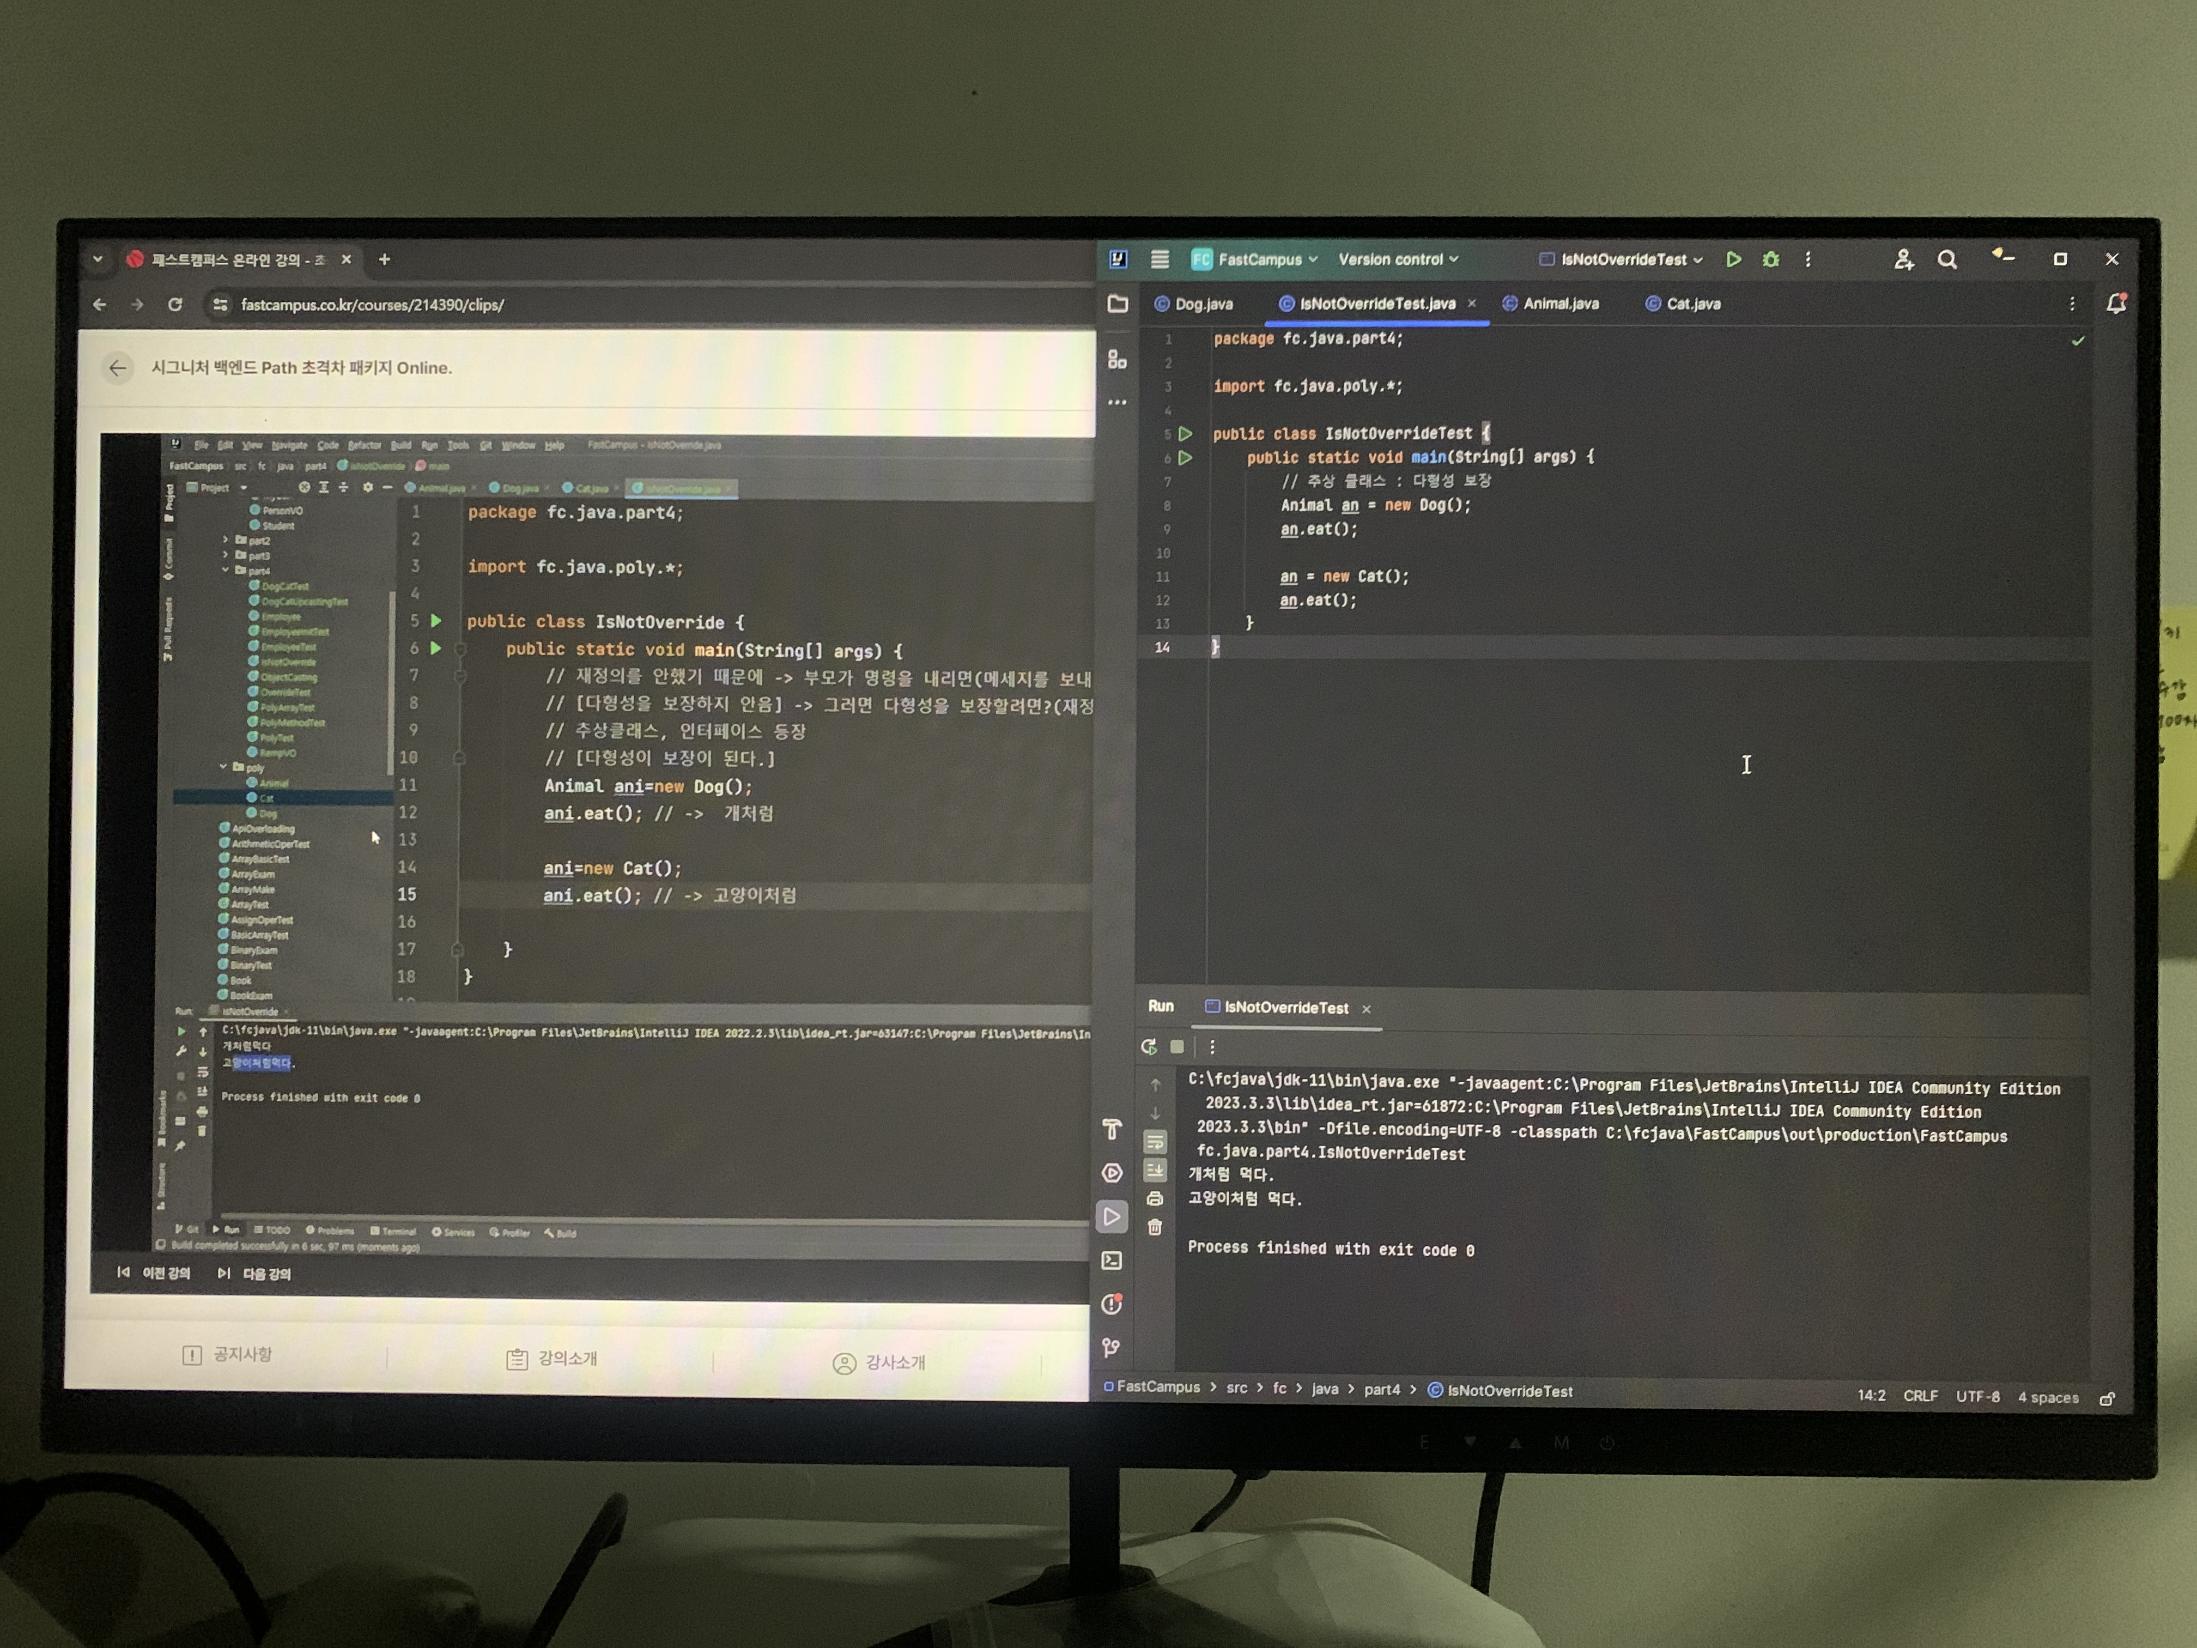Click Rerun icon in Run panel
The height and width of the screenshot is (1648, 2197).
click(x=1149, y=1046)
